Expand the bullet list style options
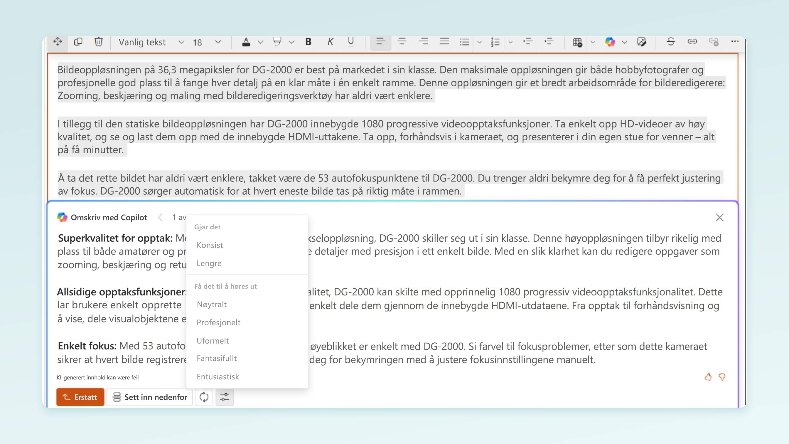Screen dimensions: 789x444 point(480,42)
